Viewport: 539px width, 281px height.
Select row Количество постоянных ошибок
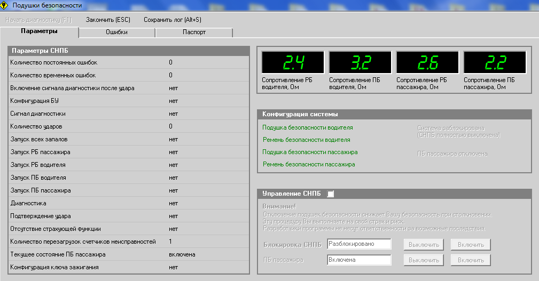click(129, 62)
